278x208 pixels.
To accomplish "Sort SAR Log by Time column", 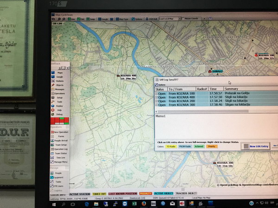I will tap(216, 89).
